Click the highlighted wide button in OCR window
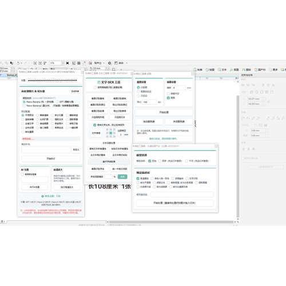286x286 pixels. [x=109, y=162]
